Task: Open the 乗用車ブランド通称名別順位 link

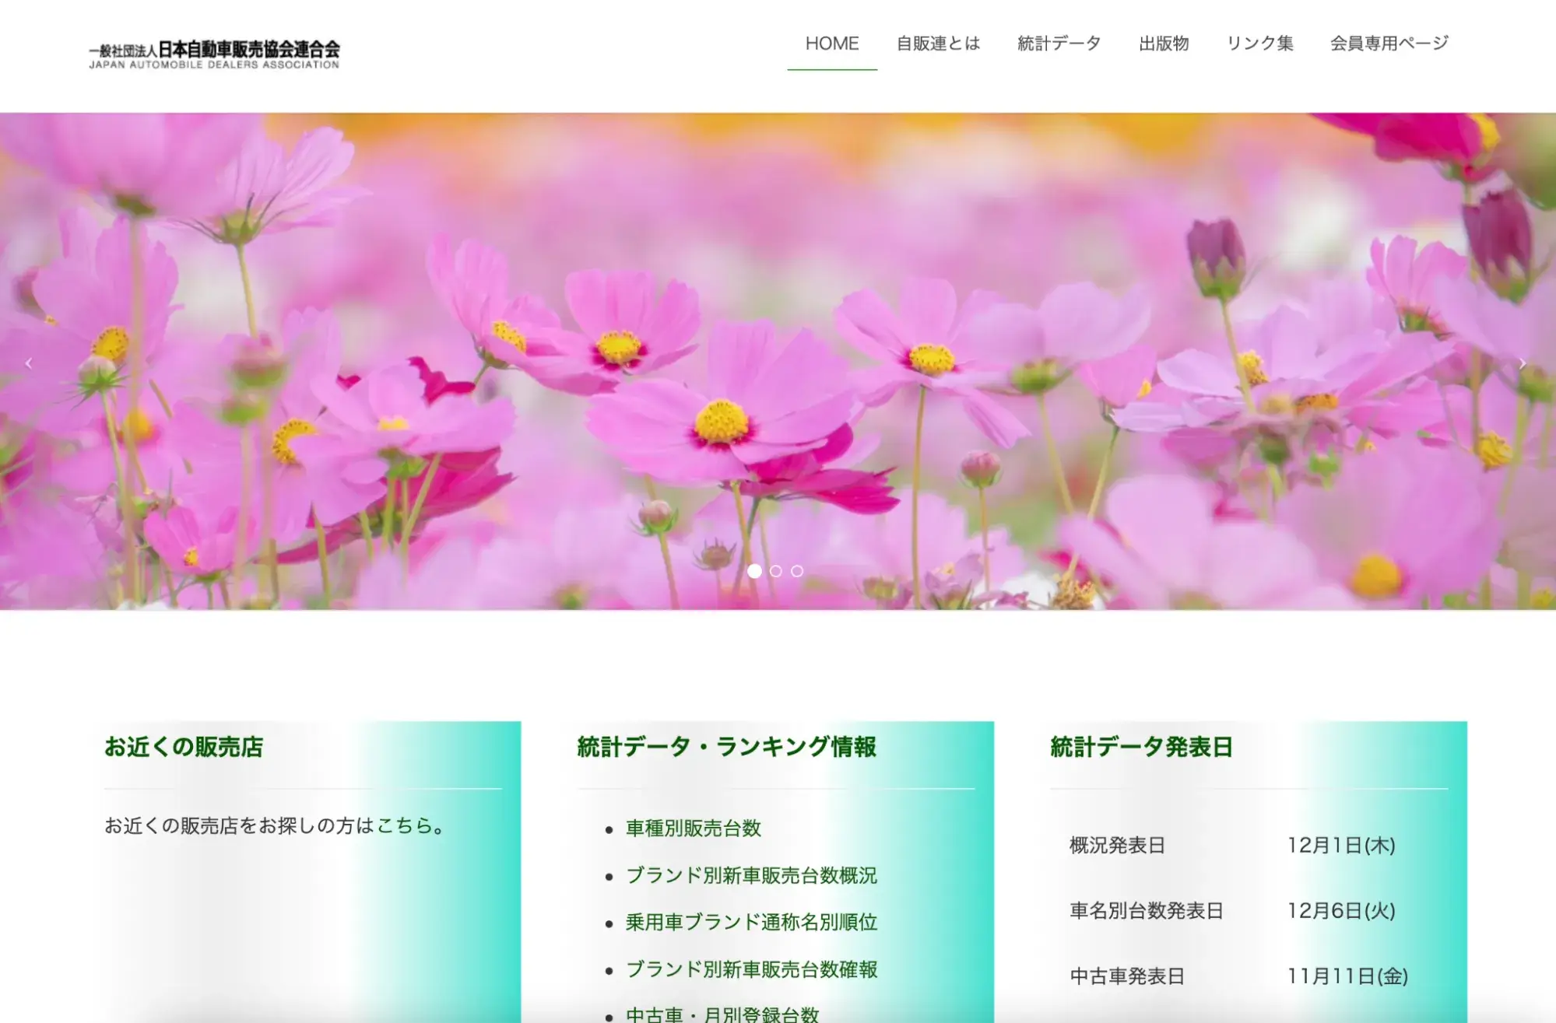Action: [751, 923]
